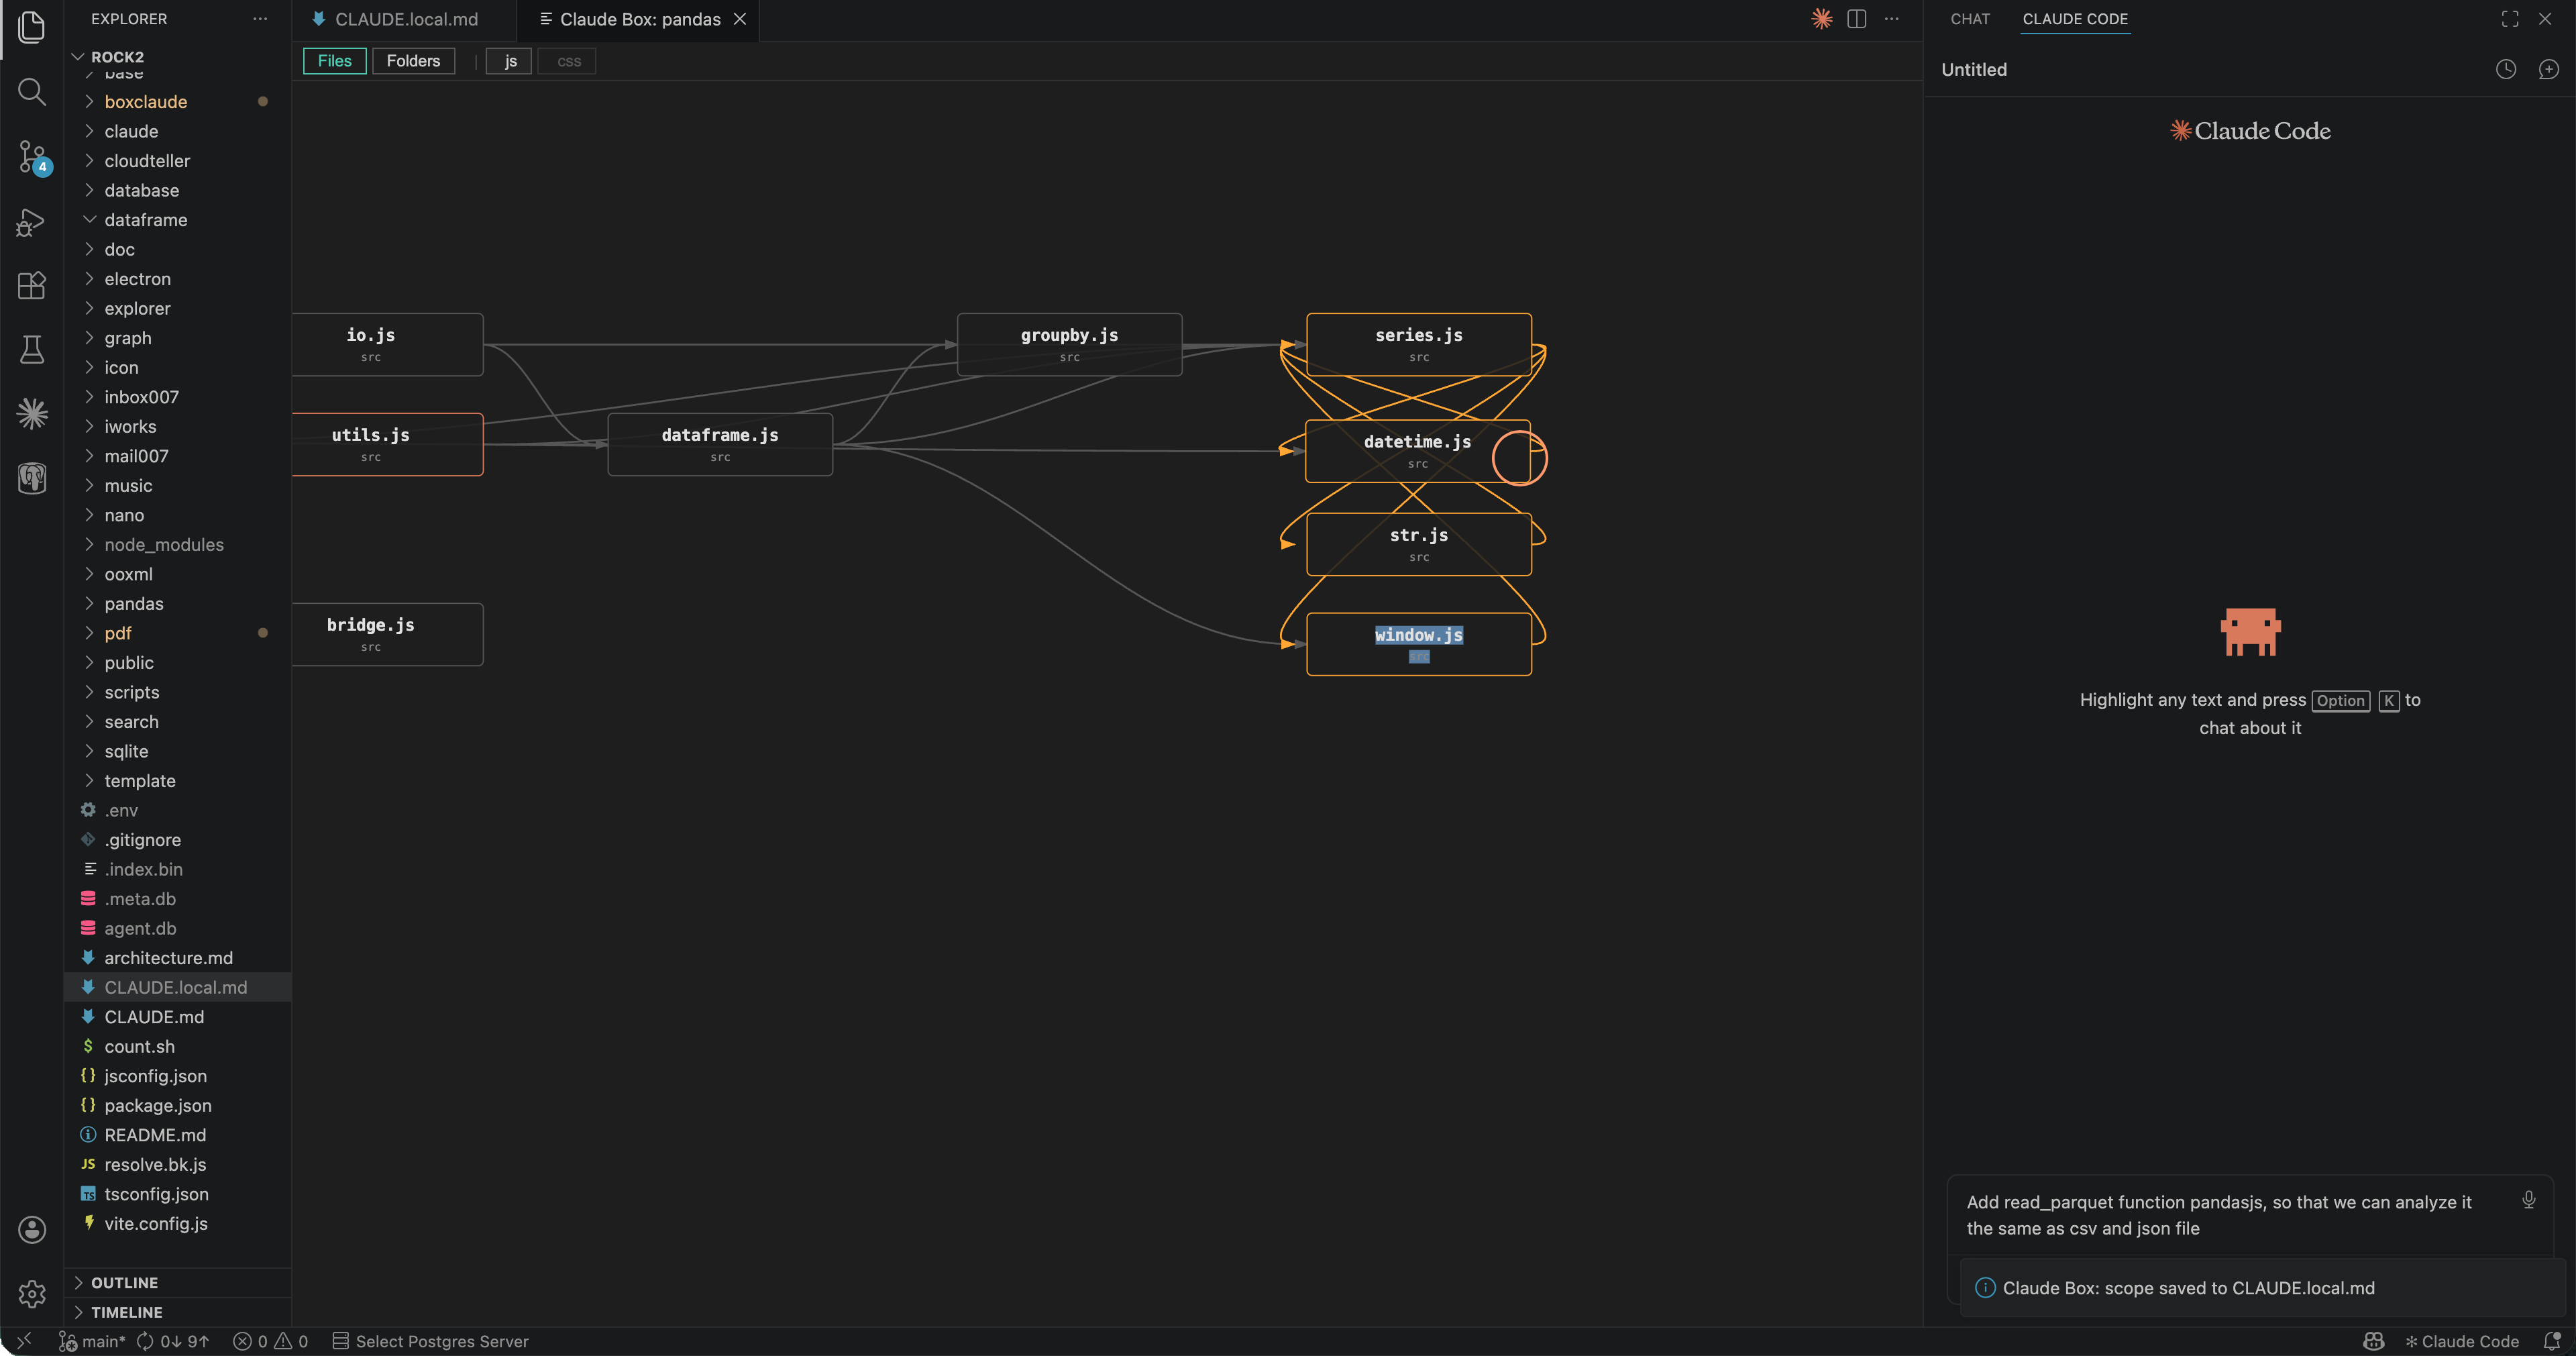This screenshot has height=1356, width=2576.
Task: Collapse the dataframe folder
Action: (x=178, y=219)
